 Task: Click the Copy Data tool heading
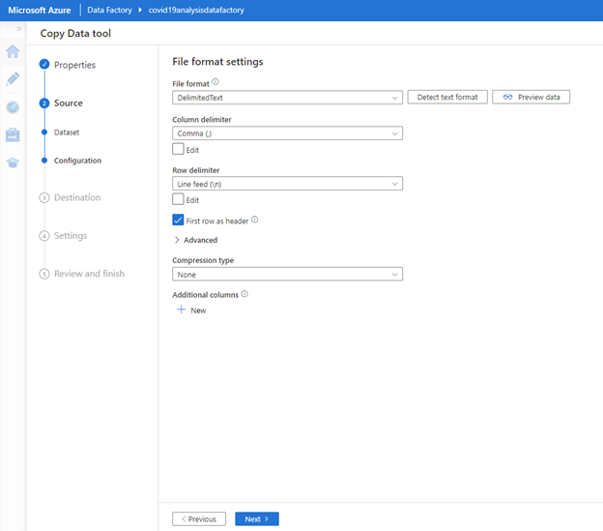75,34
